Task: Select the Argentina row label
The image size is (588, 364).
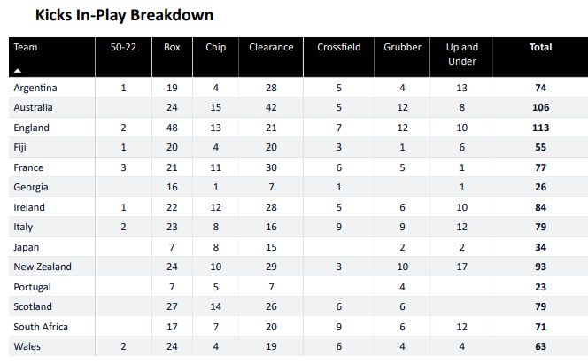Action: [35, 88]
